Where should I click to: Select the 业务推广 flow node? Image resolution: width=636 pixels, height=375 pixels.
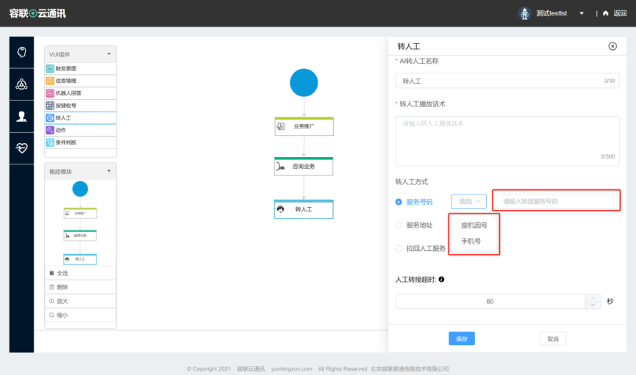(304, 126)
